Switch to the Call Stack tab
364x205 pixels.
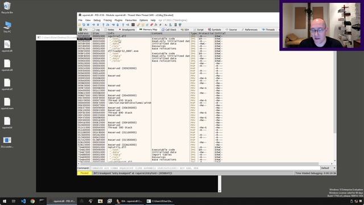pyautogui.click(x=169, y=30)
